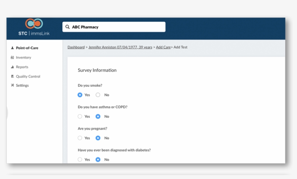The width and height of the screenshot is (297, 179).
Task: Click the Survey Information heading
Action: (97, 70)
